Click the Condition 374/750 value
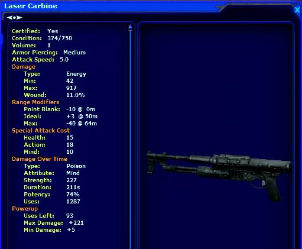 click(60, 38)
